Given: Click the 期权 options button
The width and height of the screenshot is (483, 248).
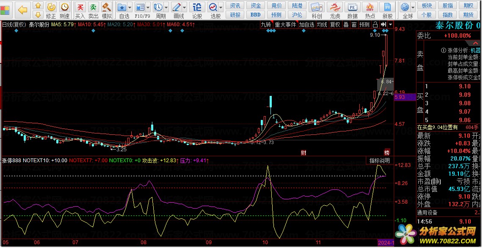Looking at the screenshot, I should click(x=468, y=5).
